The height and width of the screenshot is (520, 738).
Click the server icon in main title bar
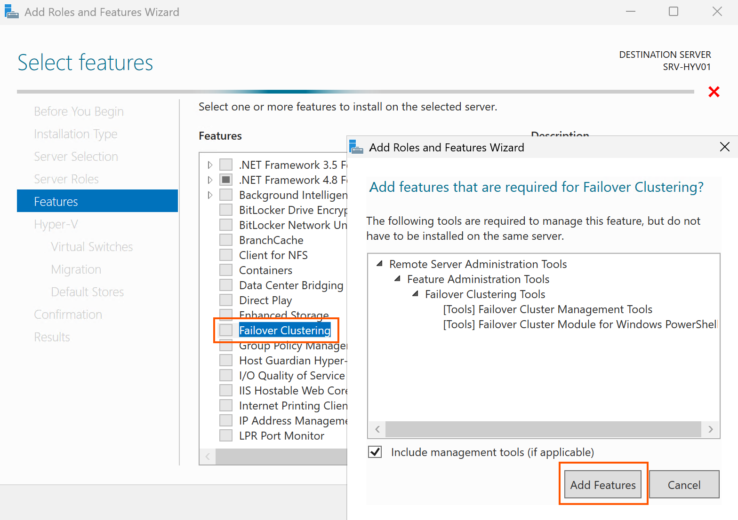tap(11, 12)
